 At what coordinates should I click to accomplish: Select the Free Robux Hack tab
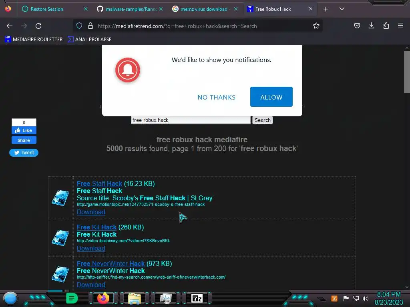[280, 9]
